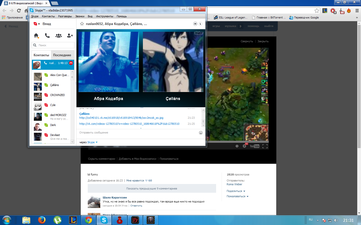This screenshot has height=225, width=361.
Task: Switch to the Контакты tab
Action: tap(41, 55)
